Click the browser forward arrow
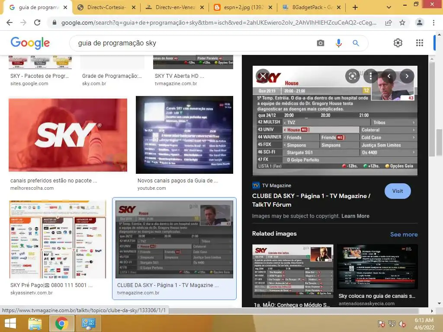443x332 pixels. tap(23, 22)
